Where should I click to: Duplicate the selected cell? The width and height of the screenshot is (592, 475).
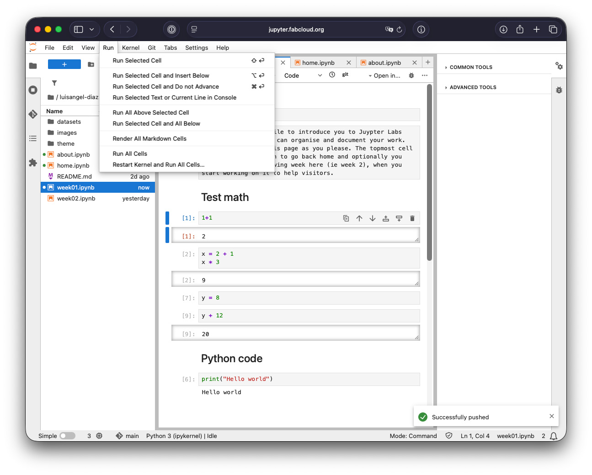[346, 218]
